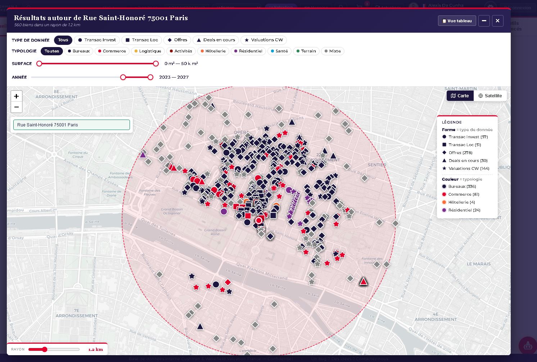This screenshot has width=537, height=362.
Task: Click the Légende panel title
Action: tap(452, 122)
